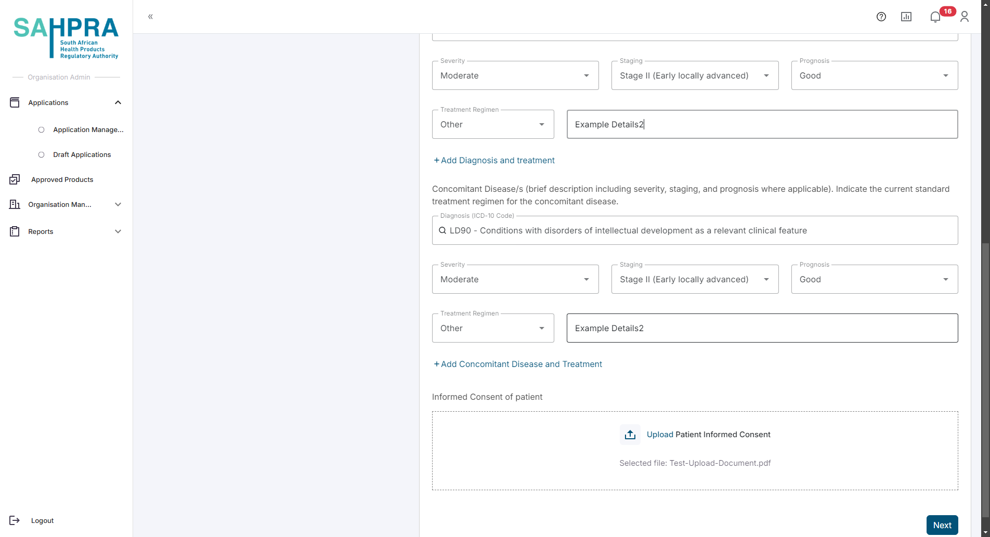Click the Next button
The image size is (990, 537).
(942, 525)
